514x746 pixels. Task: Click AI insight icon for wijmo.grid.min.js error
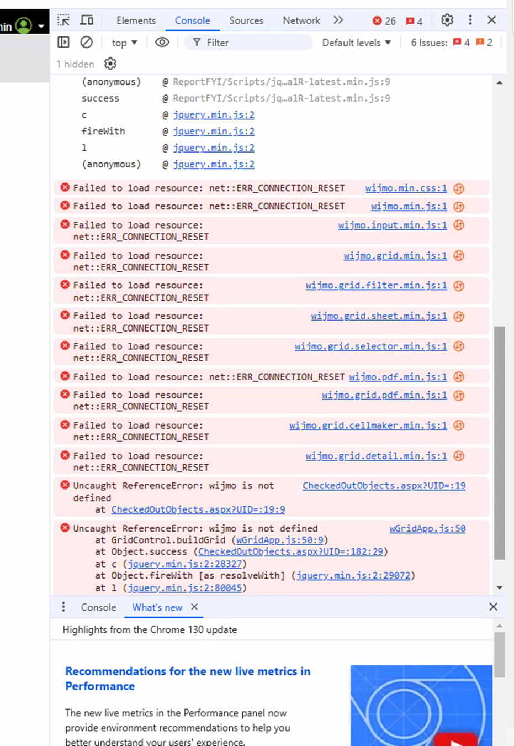459,255
